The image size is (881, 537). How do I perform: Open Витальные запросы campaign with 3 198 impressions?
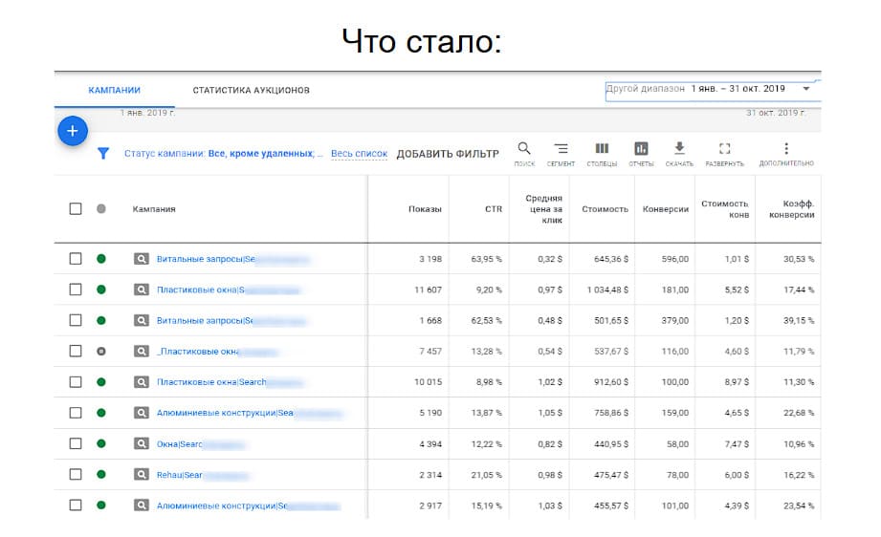[x=206, y=259]
